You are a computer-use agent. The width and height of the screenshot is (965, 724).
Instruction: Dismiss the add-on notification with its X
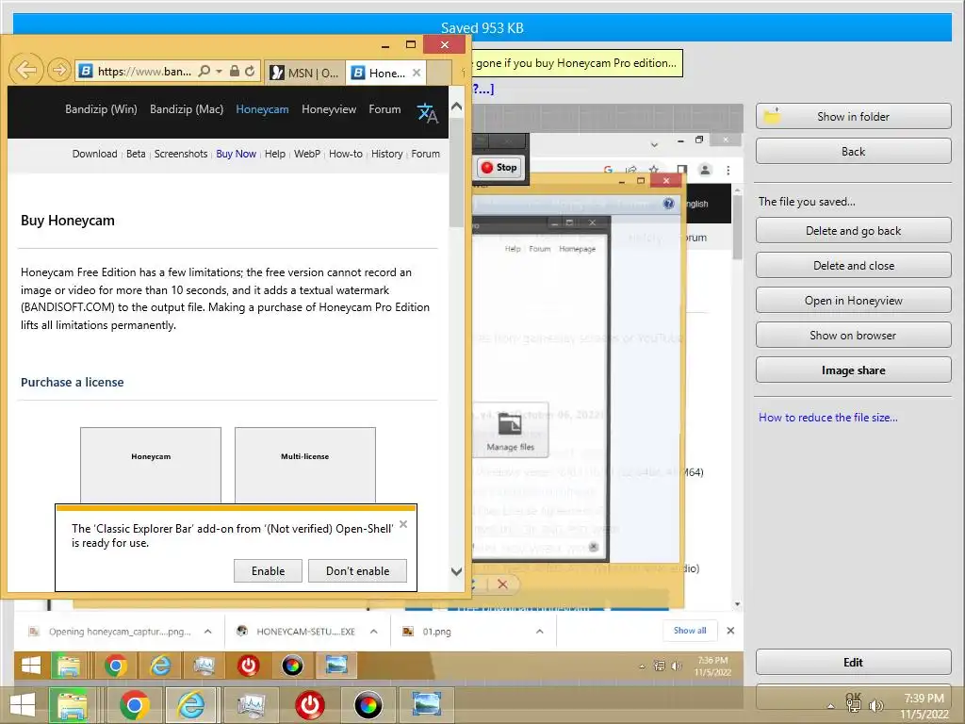point(403,524)
